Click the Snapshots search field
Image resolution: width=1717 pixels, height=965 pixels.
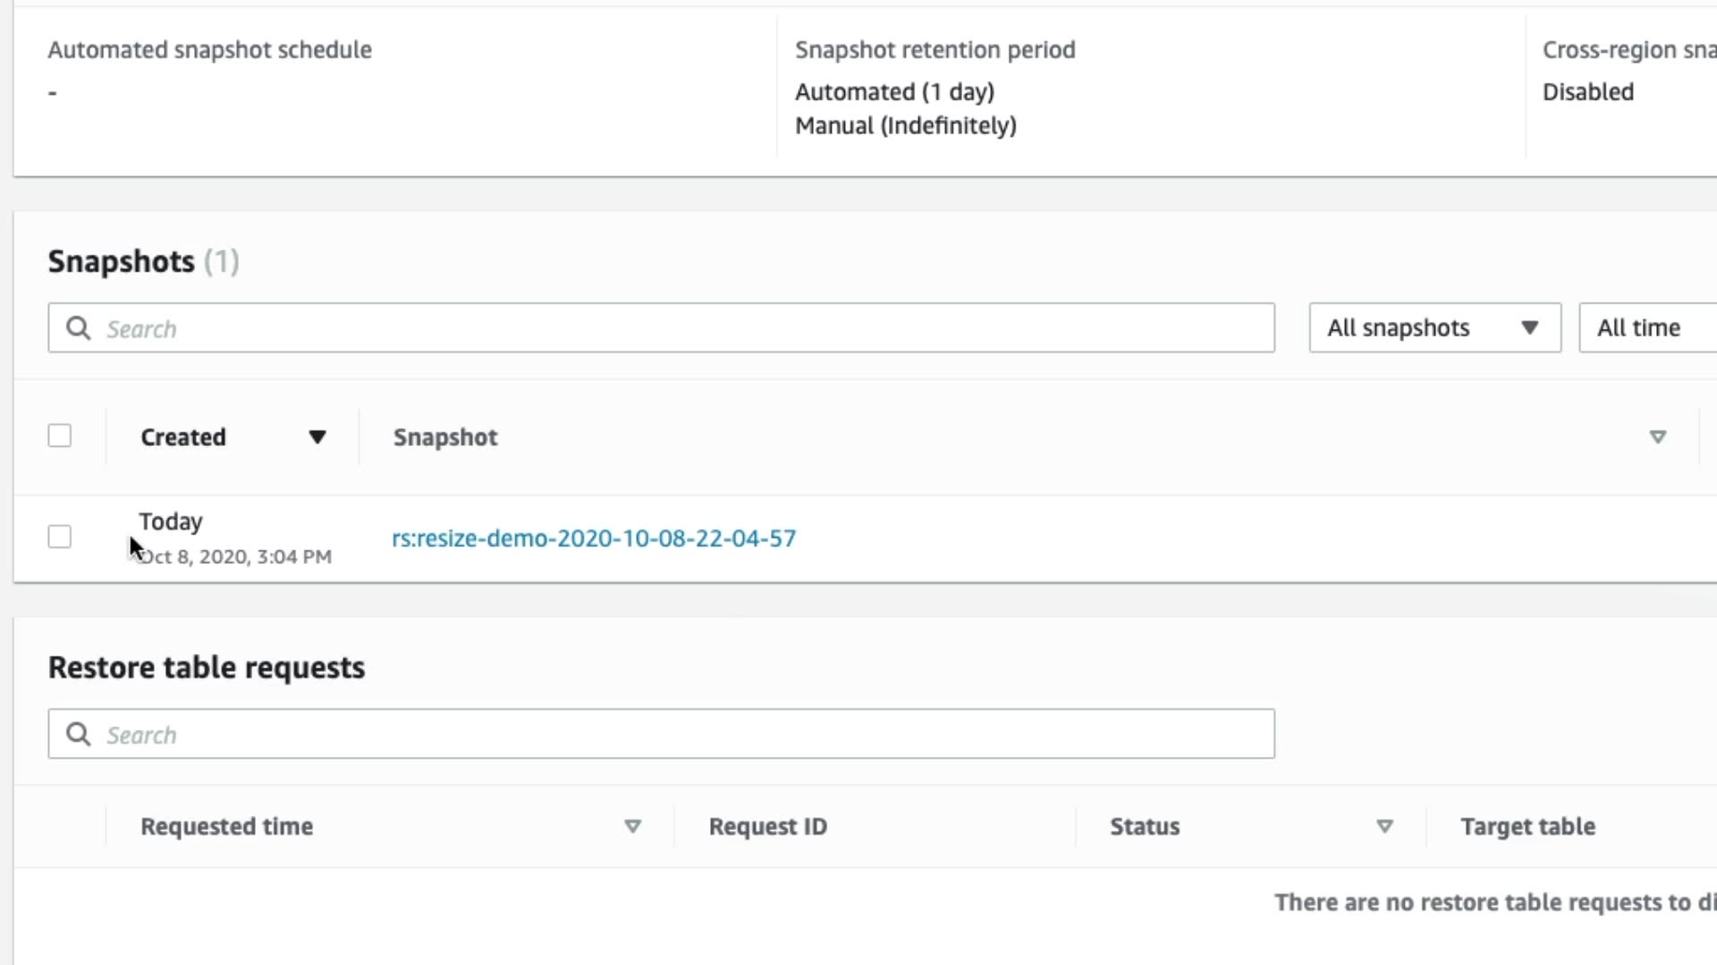(x=680, y=328)
